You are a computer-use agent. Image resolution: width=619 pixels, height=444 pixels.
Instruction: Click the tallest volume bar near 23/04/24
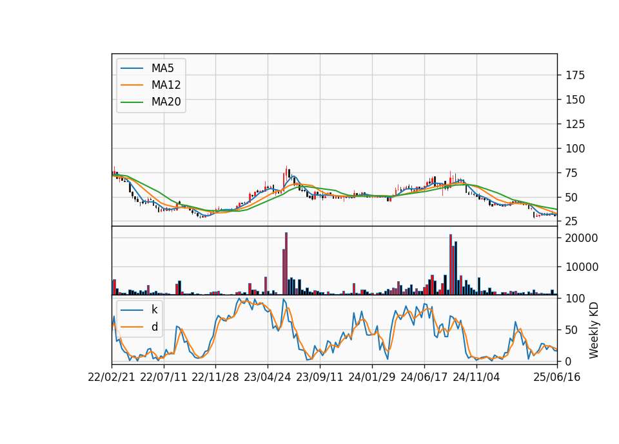point(286,264)
